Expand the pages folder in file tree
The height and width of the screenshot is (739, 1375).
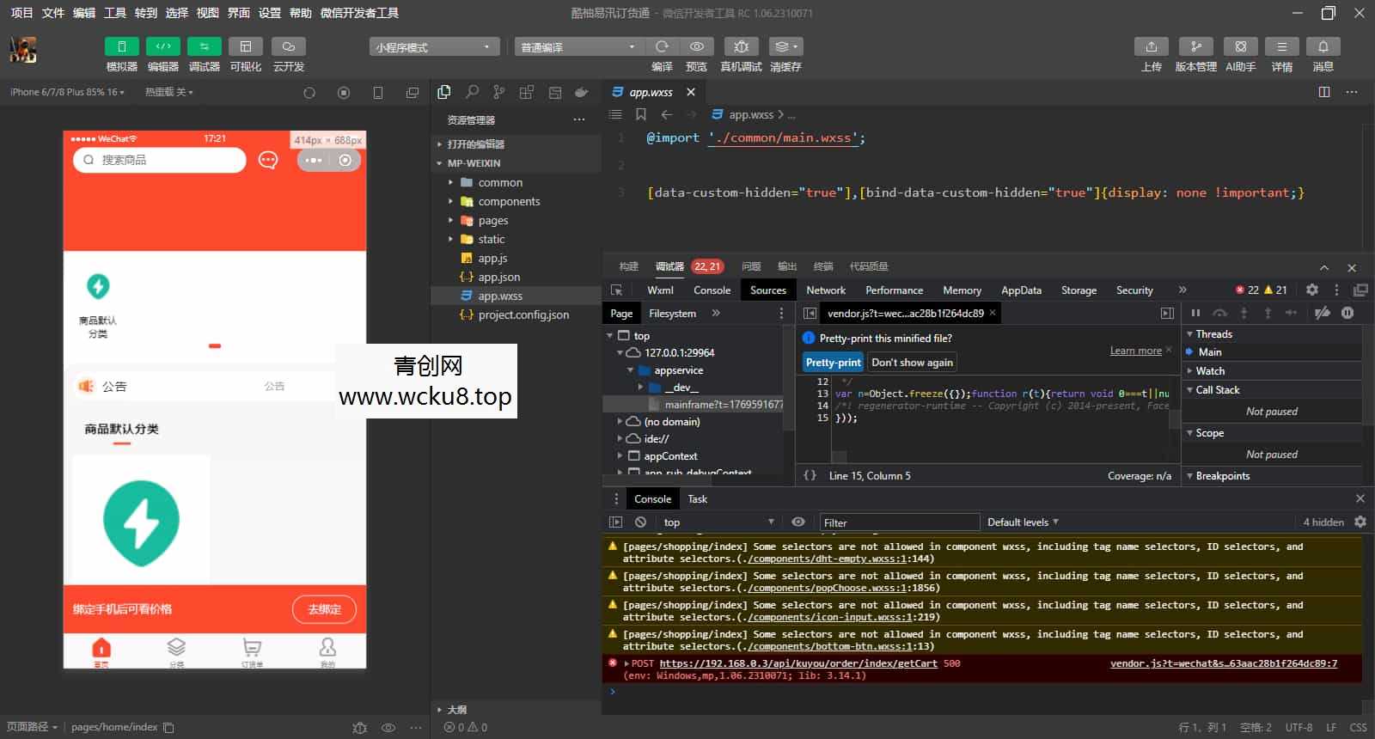click(x=492, y=221)
